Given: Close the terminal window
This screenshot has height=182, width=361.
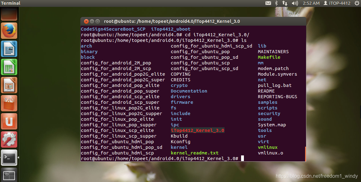Looking at the screenshot, I should [86, 22].
